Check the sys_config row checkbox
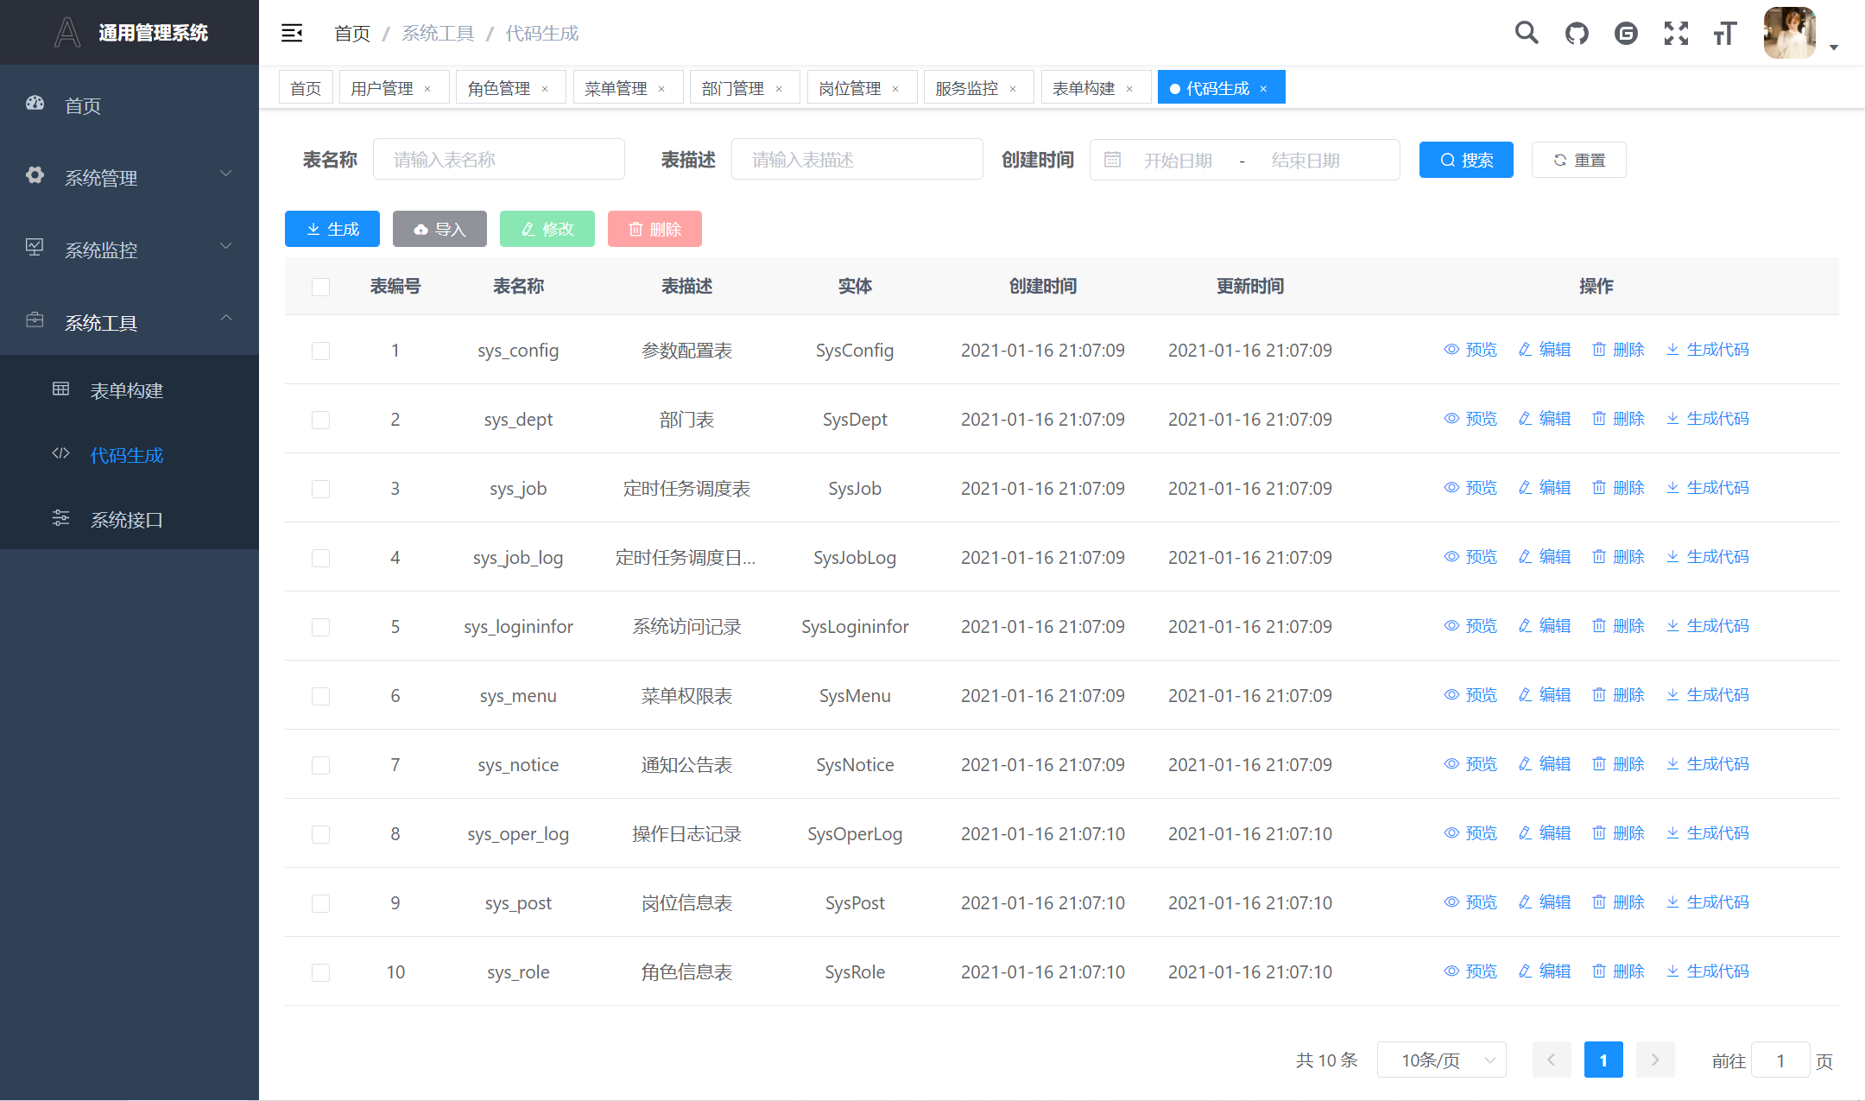 (320, 351)
